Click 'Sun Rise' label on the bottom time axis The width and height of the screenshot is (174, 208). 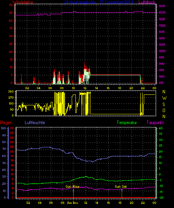tap(72, 203)
